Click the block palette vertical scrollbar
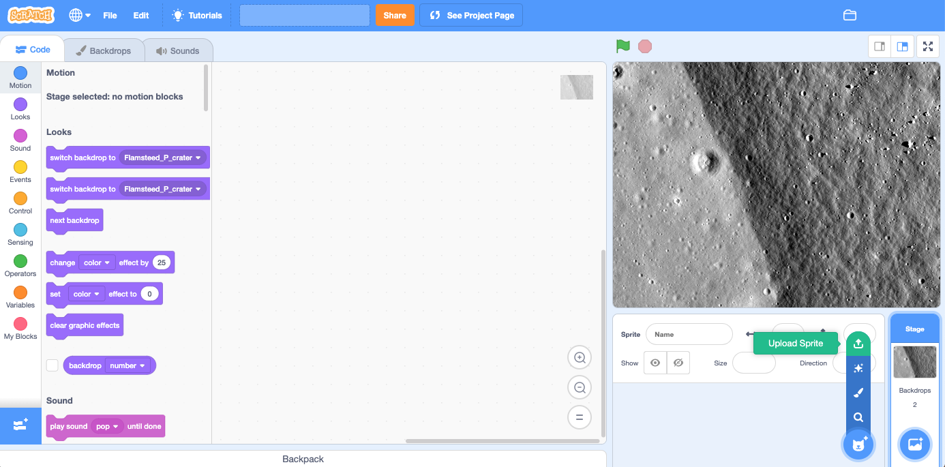 pyautogui.click(x=206, y=88)
